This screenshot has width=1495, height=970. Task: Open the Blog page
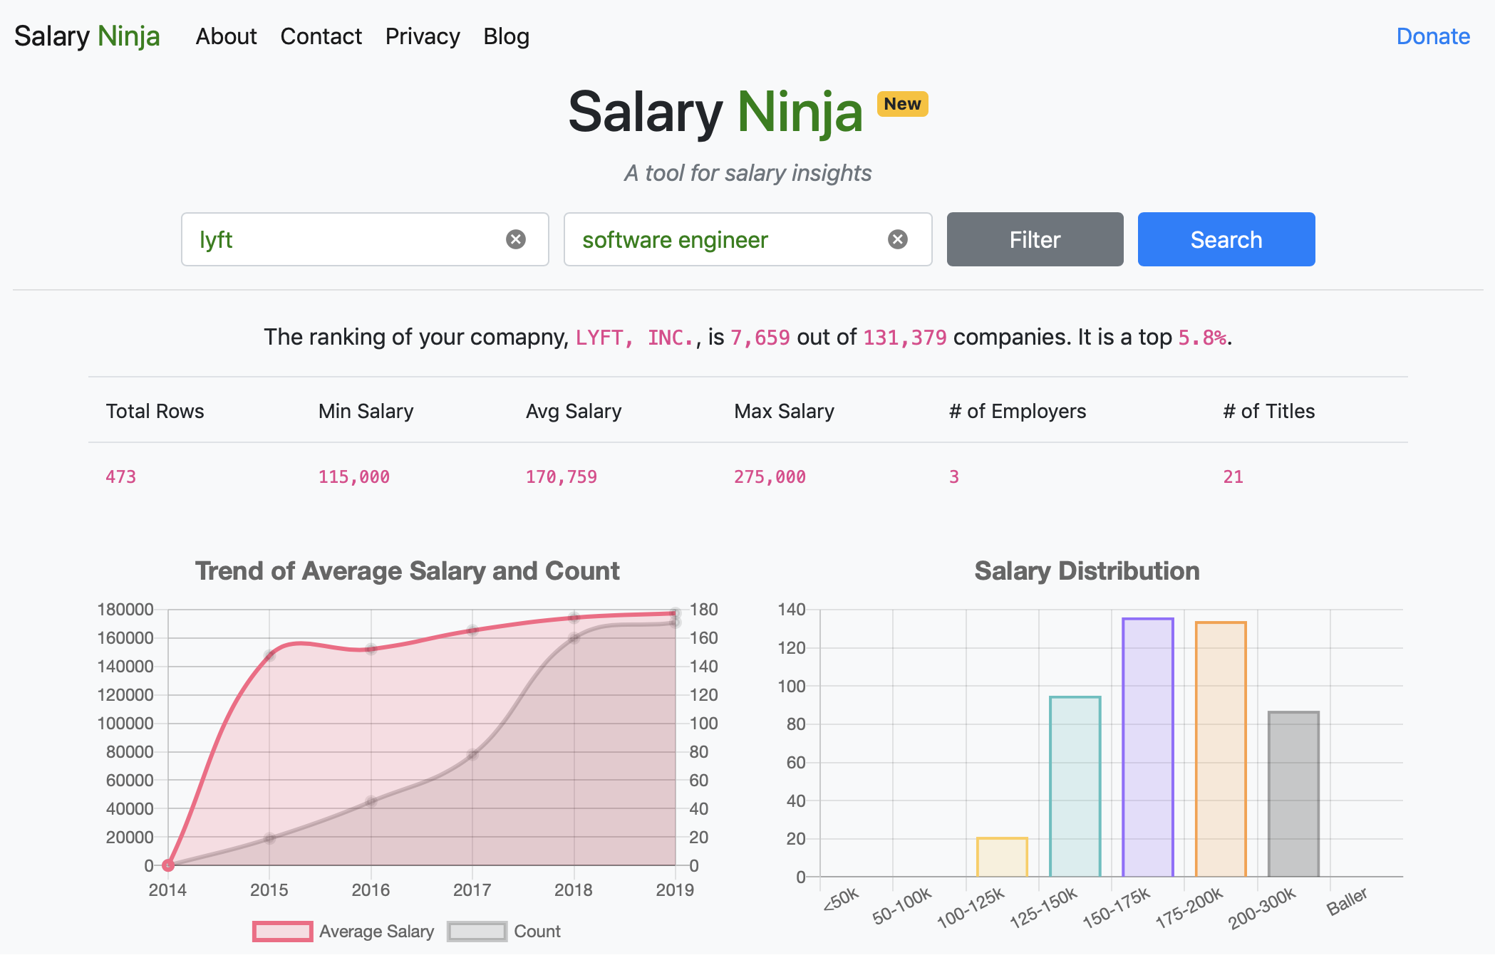coord(506,36)
